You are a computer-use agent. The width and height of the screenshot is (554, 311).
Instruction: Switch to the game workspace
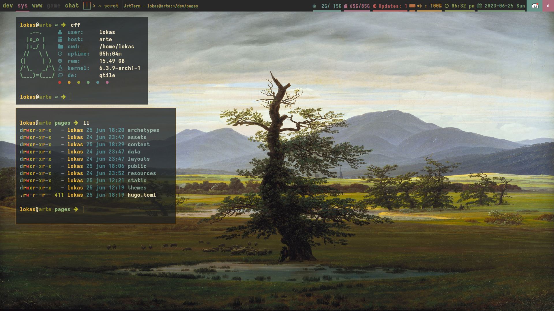[54, 6]
